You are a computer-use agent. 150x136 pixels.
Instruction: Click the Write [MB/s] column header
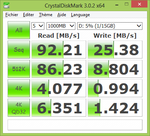coord(115,36)
